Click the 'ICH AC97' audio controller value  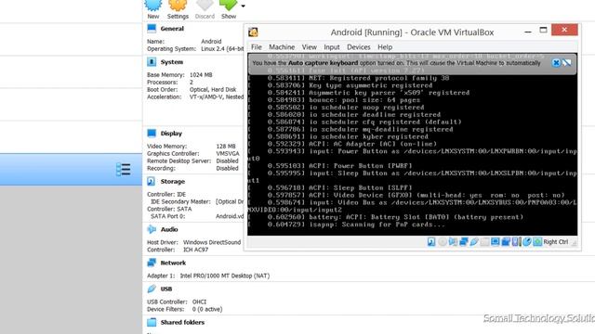195,250
